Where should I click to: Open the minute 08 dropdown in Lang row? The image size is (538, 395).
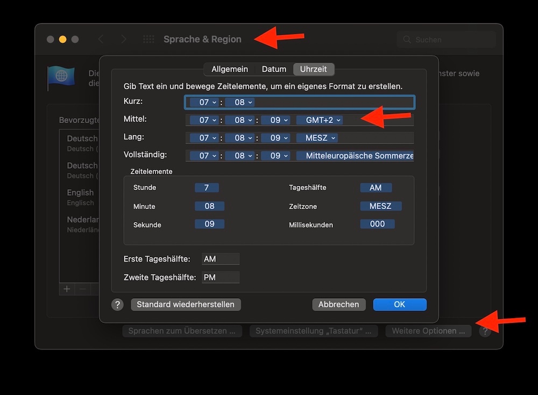tap(240, 138)
